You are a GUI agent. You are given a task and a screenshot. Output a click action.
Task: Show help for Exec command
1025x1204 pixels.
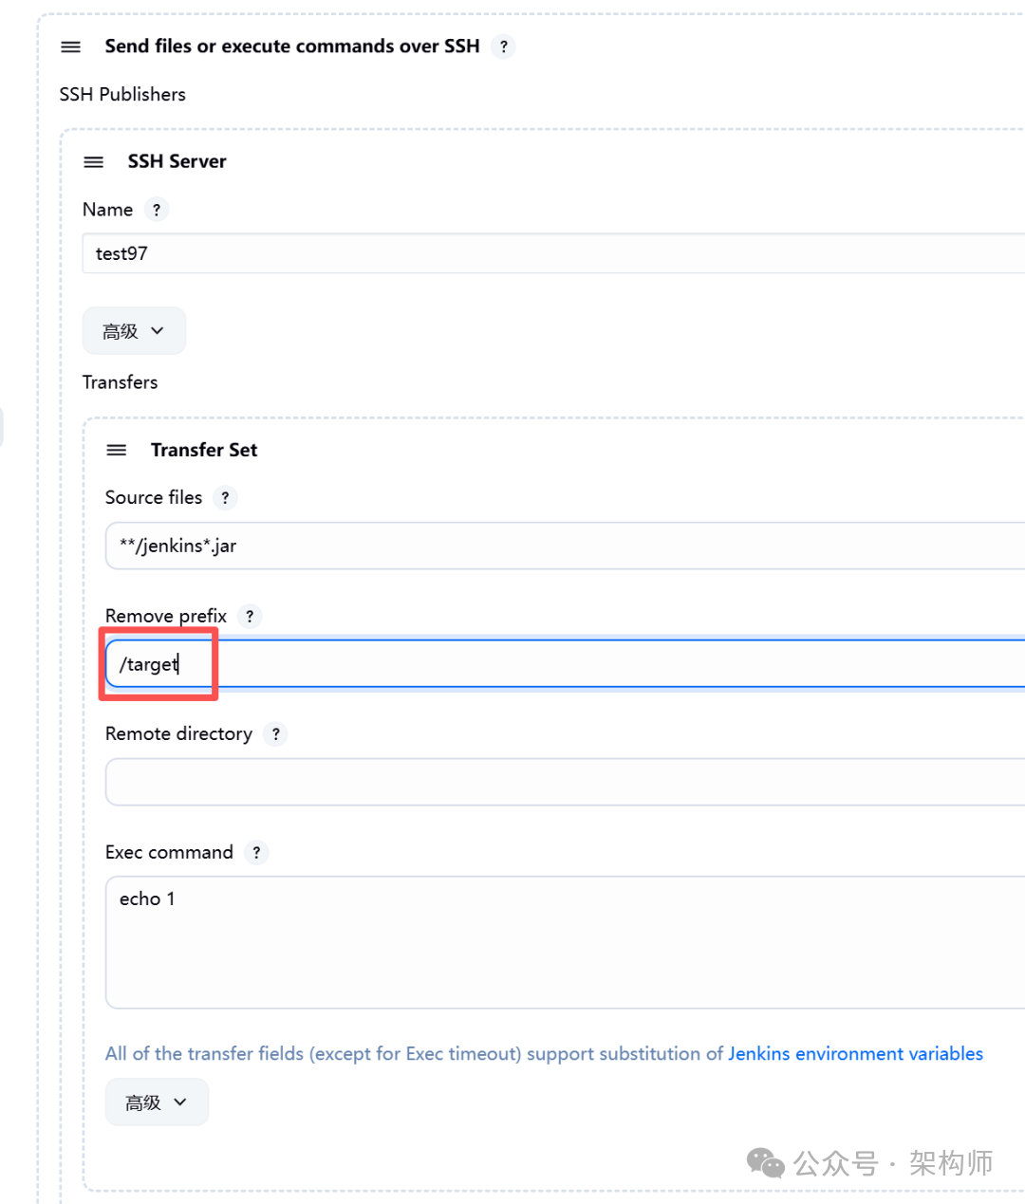pyautogui.click(x=256, y=852)
